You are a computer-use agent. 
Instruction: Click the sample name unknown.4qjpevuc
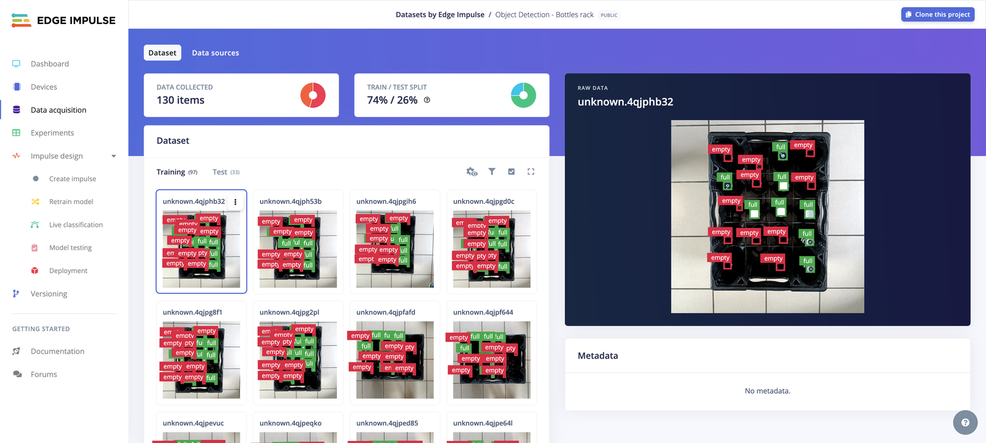click(194, 423)
